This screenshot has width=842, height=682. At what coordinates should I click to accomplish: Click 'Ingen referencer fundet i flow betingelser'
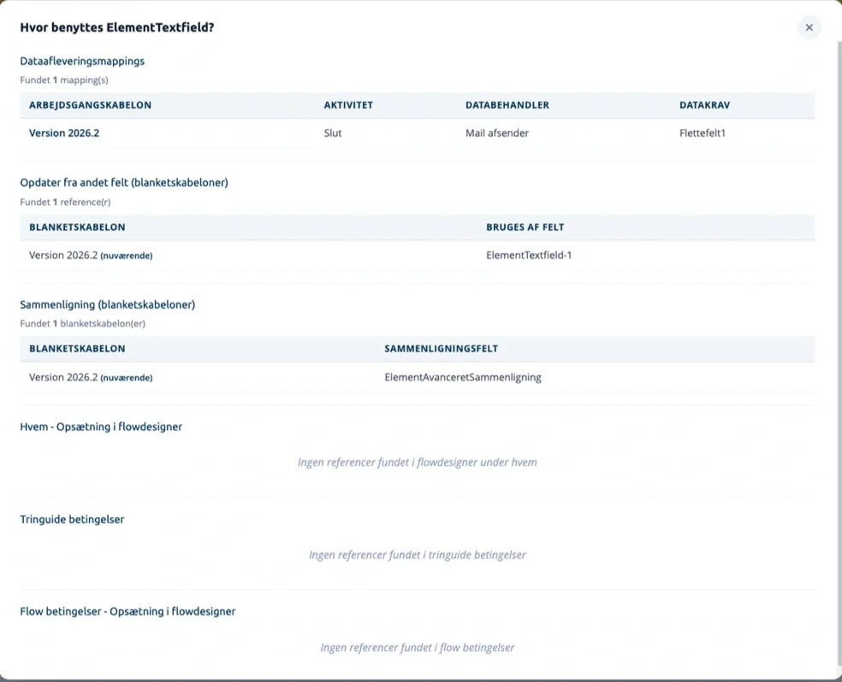coord(418,648)
